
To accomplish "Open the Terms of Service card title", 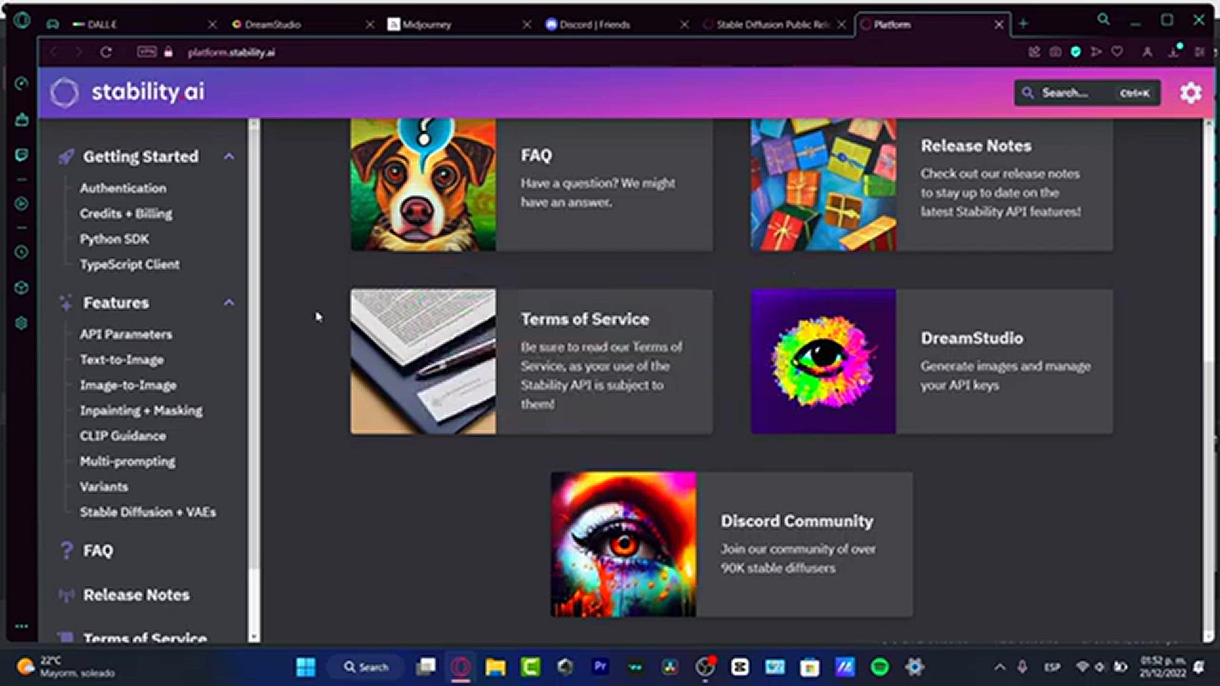I will (585, 319).
